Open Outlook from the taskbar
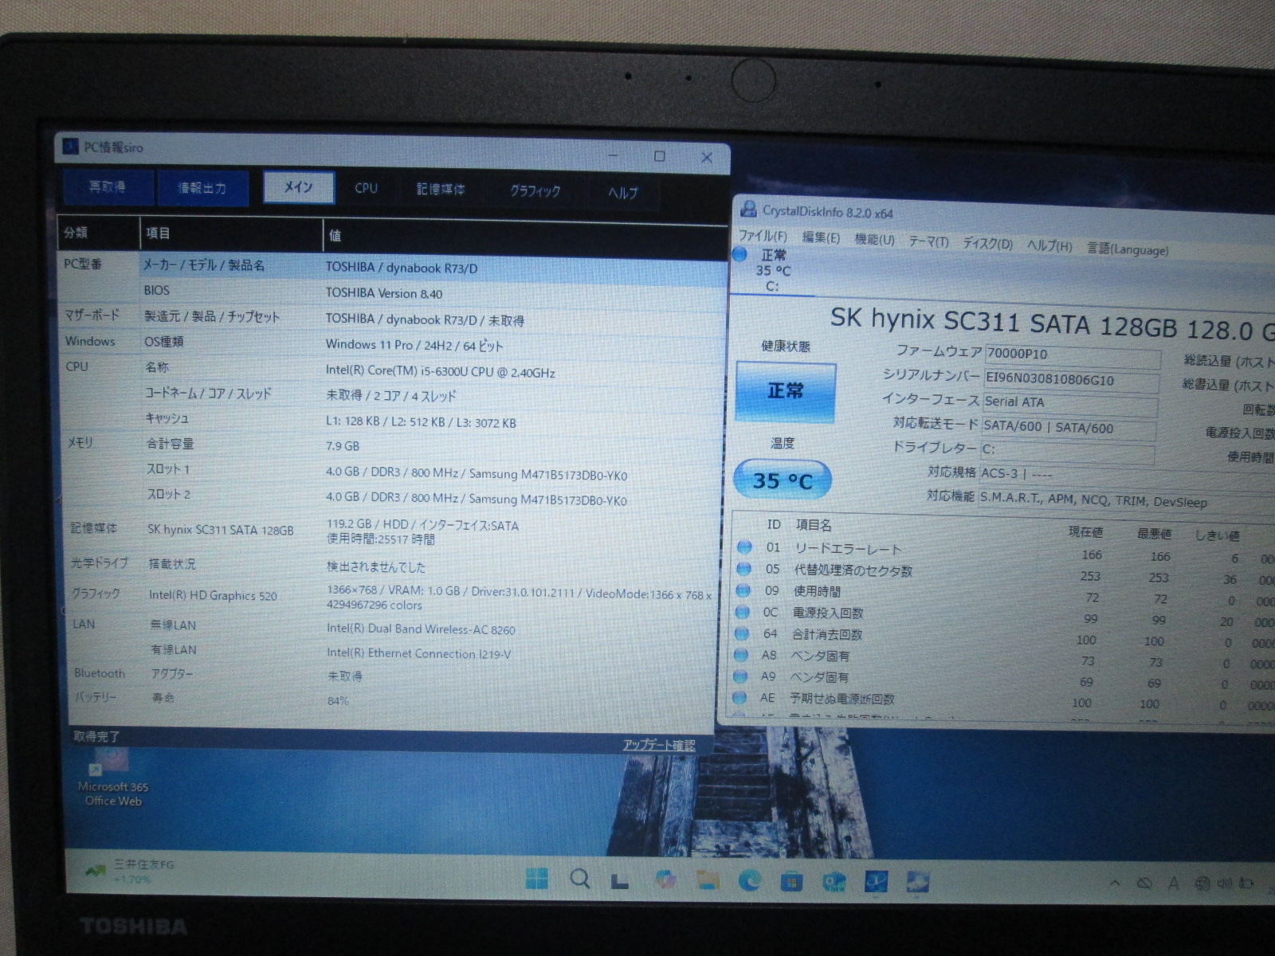The width and height of the screenshot is (1275, 956). [834, 882]
